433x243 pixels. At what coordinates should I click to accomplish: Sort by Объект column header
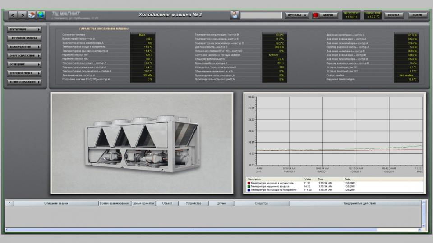[x=167, y=203]
